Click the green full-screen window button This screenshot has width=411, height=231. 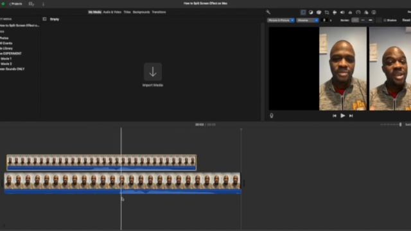click(3, 4)
